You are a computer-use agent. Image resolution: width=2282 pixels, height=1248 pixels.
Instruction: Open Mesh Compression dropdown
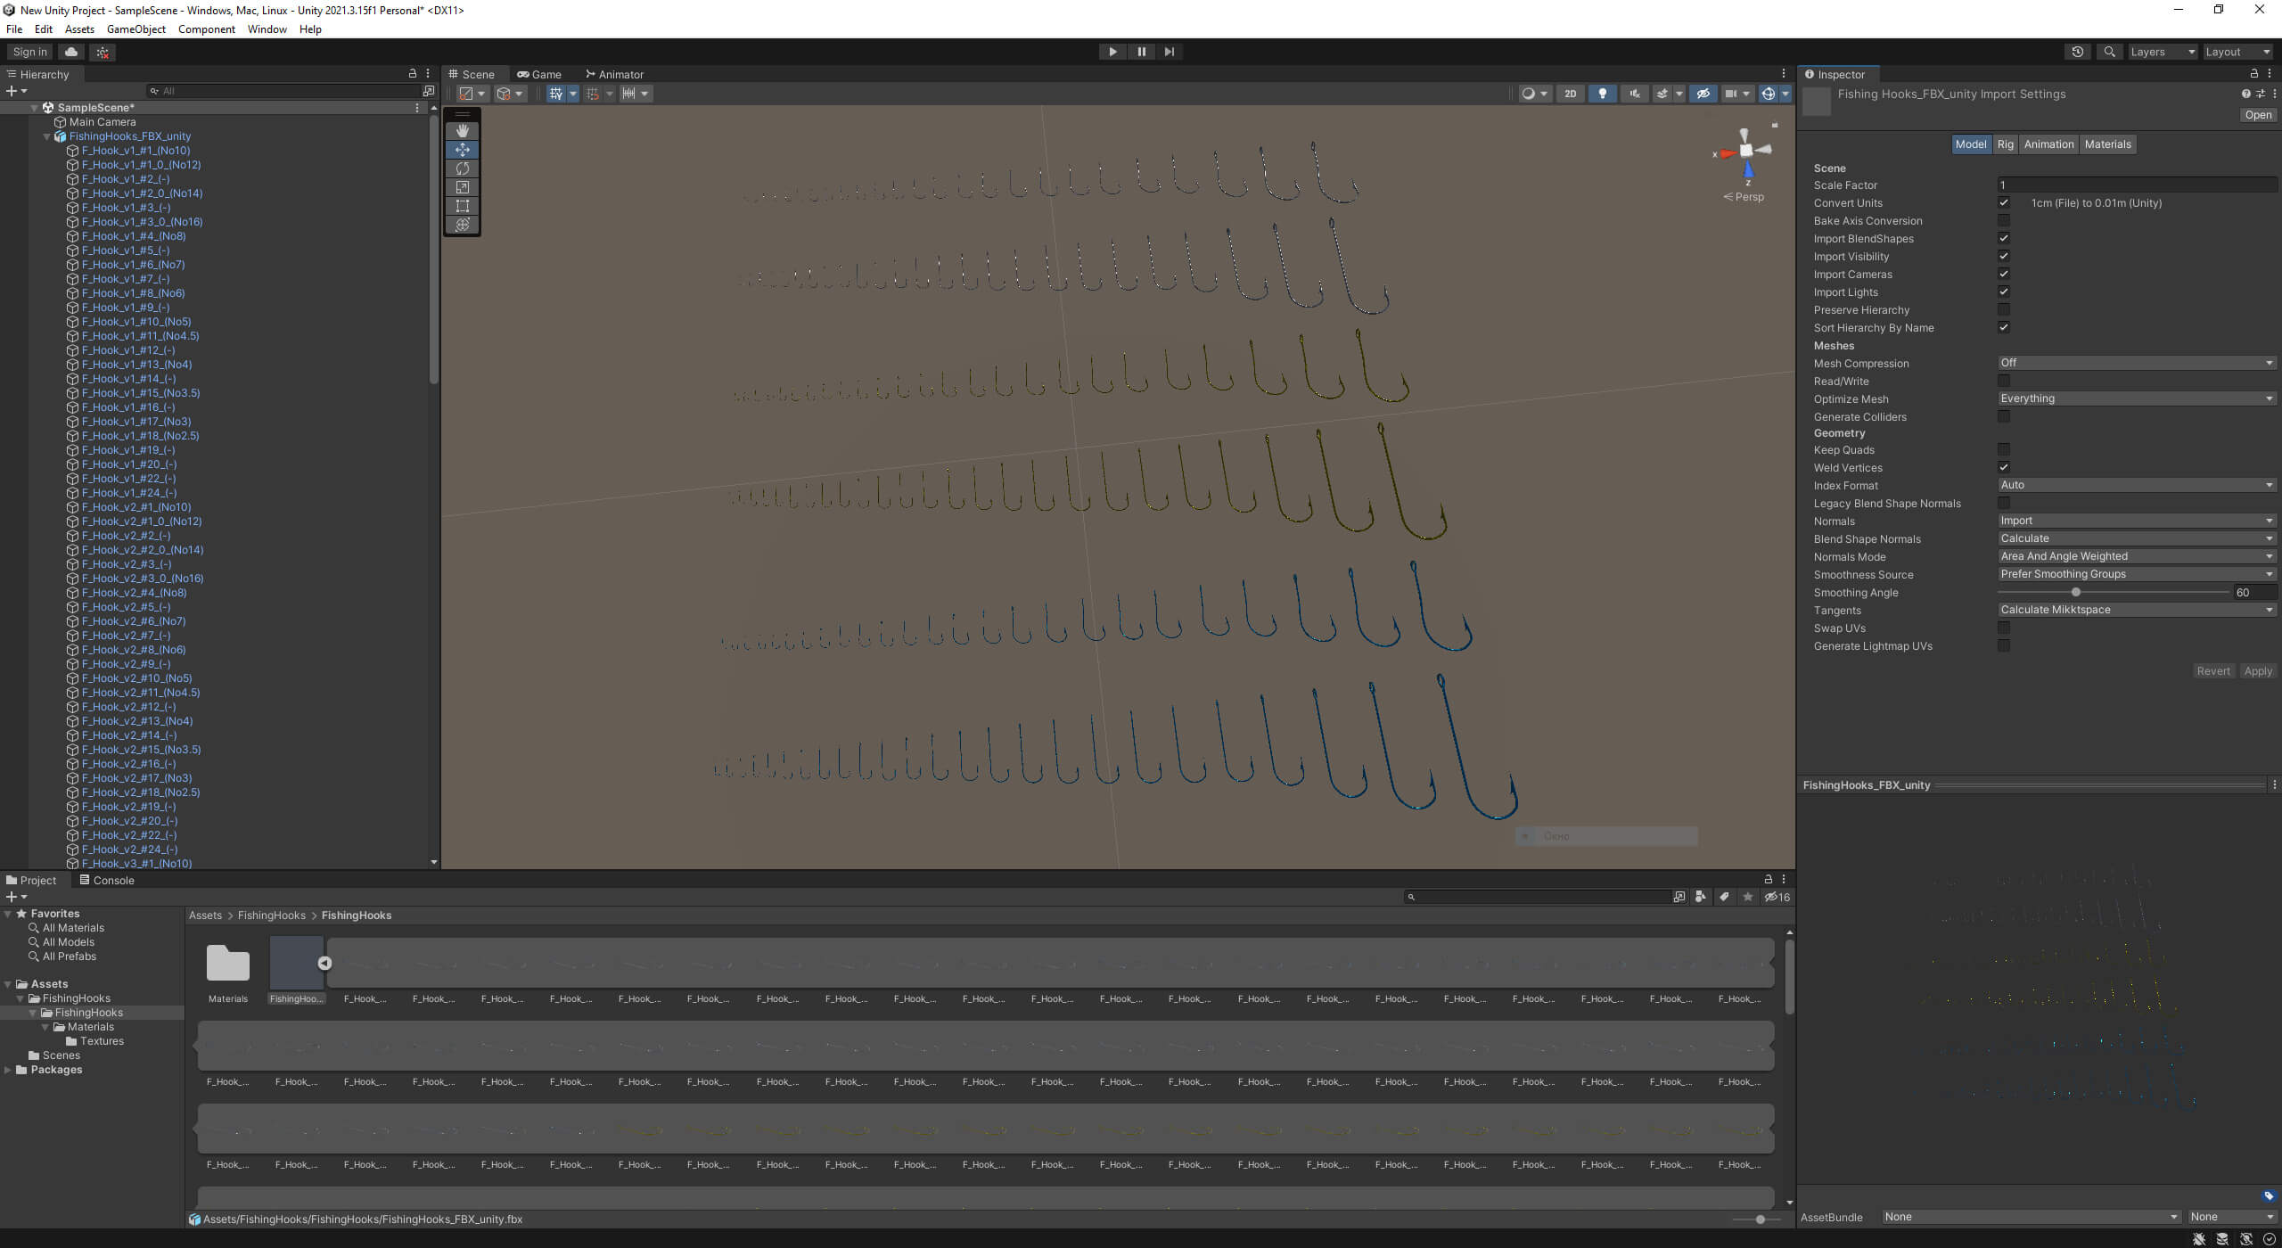[2136, 363]
